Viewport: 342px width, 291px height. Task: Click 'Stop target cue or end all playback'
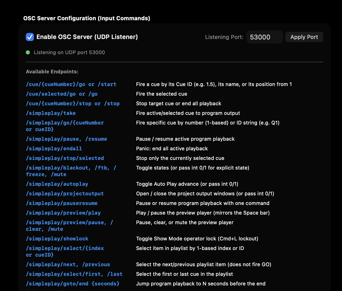[x=179, y=103]
